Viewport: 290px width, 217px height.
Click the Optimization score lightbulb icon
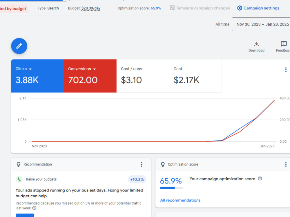(x=163, y=164)
